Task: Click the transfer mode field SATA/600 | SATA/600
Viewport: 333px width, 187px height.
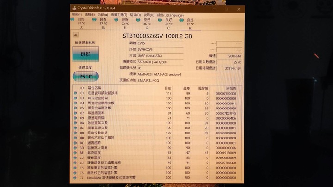Action: [x=160, y=62]
